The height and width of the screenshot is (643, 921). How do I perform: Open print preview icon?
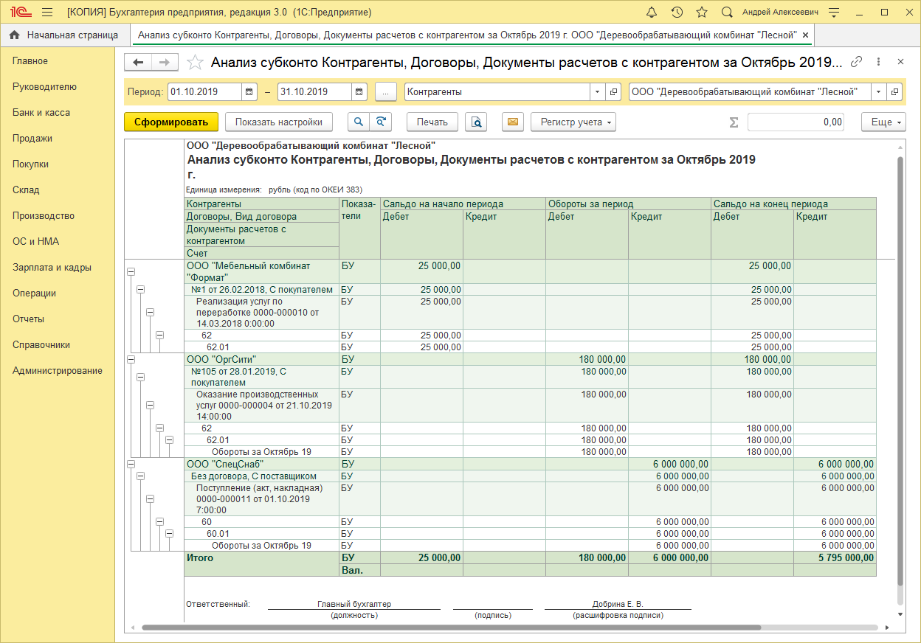pyautogui.click(x=476, y=122)
